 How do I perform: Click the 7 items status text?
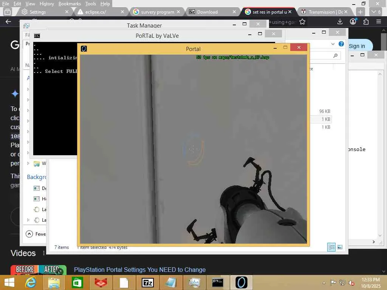(x=62, y=247)
